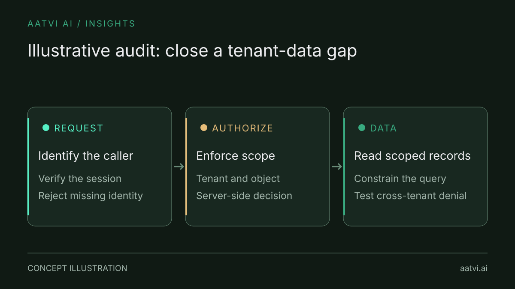Click the 'AUTHORIZE' label
515x289 pixels.
click(x=242, y=128)
